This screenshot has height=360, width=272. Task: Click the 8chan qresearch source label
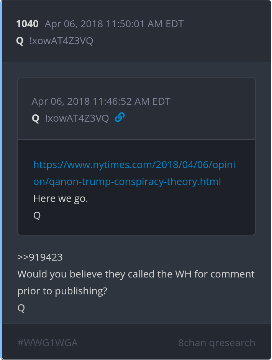pyautogui.click(x=216, y=343)
